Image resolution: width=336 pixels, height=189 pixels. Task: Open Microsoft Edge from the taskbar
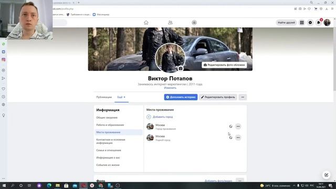click(49, 185)
